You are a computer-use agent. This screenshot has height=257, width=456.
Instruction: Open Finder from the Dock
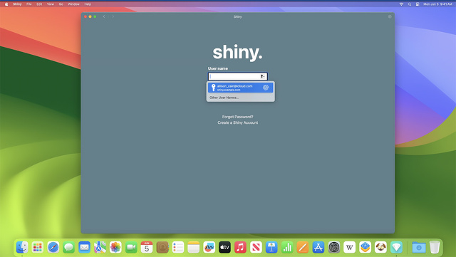[22, 248]
